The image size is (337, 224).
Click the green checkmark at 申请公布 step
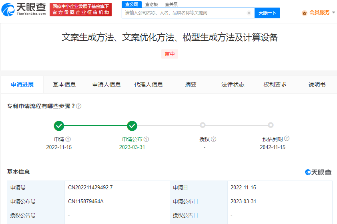point(132,126)
